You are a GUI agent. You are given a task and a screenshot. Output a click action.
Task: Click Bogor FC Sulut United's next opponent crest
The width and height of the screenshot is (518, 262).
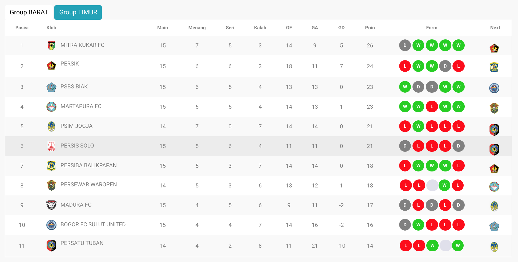(494, 226)
